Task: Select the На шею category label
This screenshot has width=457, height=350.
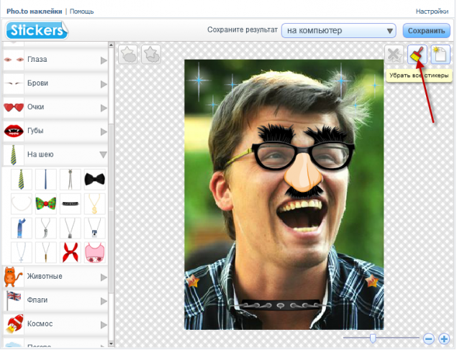Action: (40, 155)
